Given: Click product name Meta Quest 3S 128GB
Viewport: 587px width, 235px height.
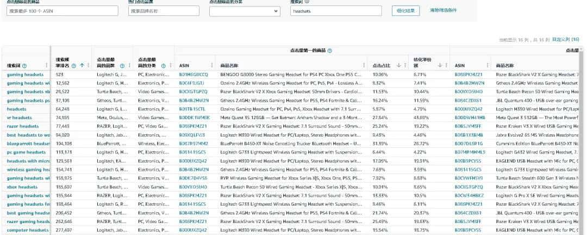Looking at the screenshot, I should click(x=291, y=117).
